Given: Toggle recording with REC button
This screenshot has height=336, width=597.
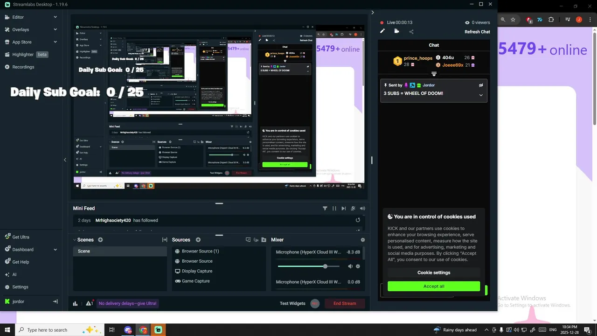Looking at the screenshot, I should [315, 303].
